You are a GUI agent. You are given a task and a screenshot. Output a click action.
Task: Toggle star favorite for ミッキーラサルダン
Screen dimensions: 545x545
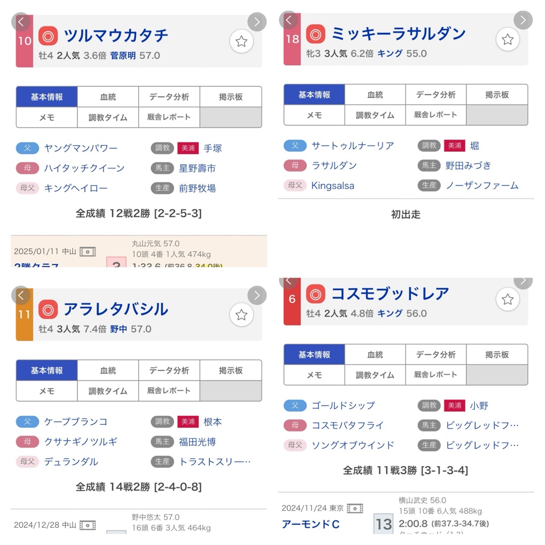508,39
